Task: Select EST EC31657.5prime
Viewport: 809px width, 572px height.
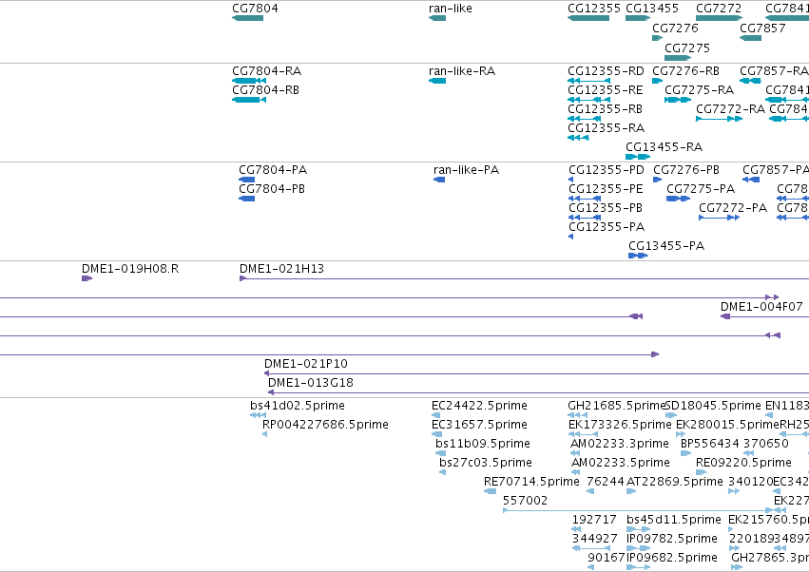Action: click(x=436, y=434)
